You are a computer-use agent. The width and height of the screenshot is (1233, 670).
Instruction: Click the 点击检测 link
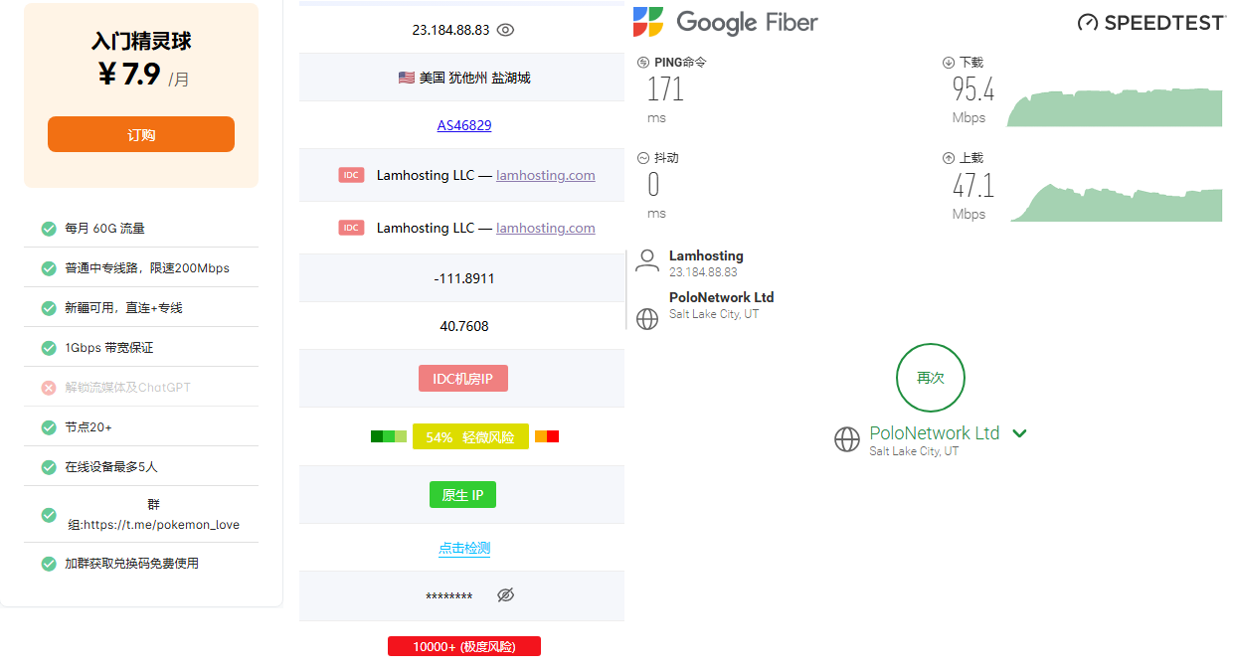coord(463,547)
